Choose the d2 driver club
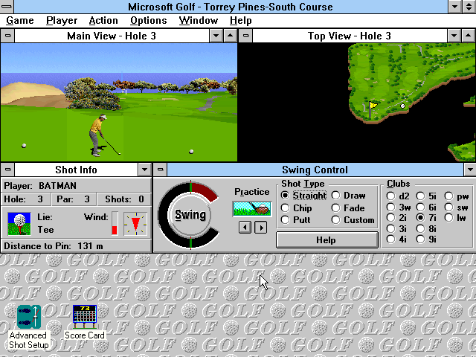This screenshot has width=476, height=357. coord(398,196)
